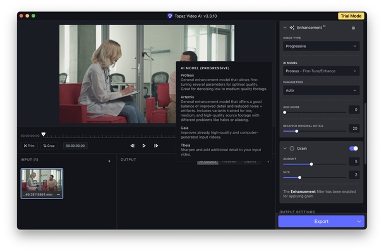Viewport: 384px width, 252px height.
Task: Click the Crop button
Action: [x=49, y=146]
